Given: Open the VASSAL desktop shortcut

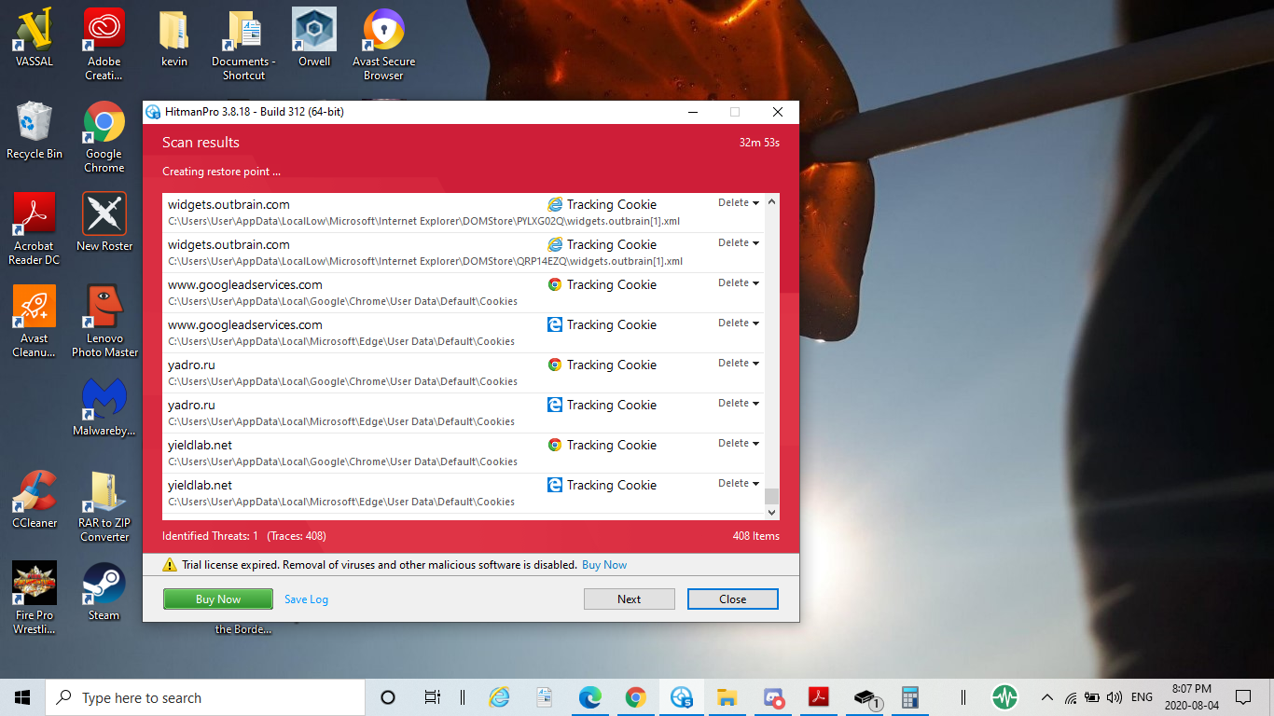Looking at the screenshot, I should [35, 37].
